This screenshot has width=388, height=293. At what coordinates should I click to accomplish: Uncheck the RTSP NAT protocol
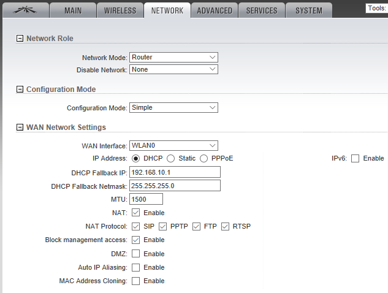coord(225,226)
